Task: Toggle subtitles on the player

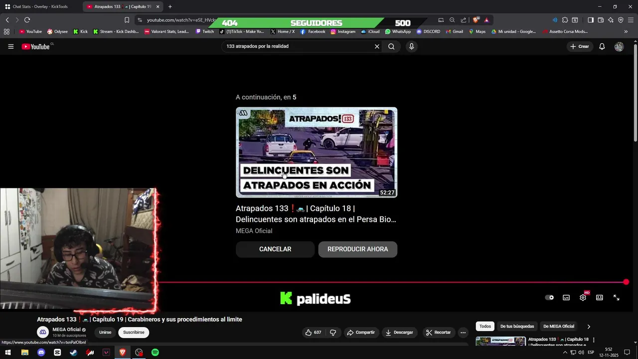Action: [566, 298]
